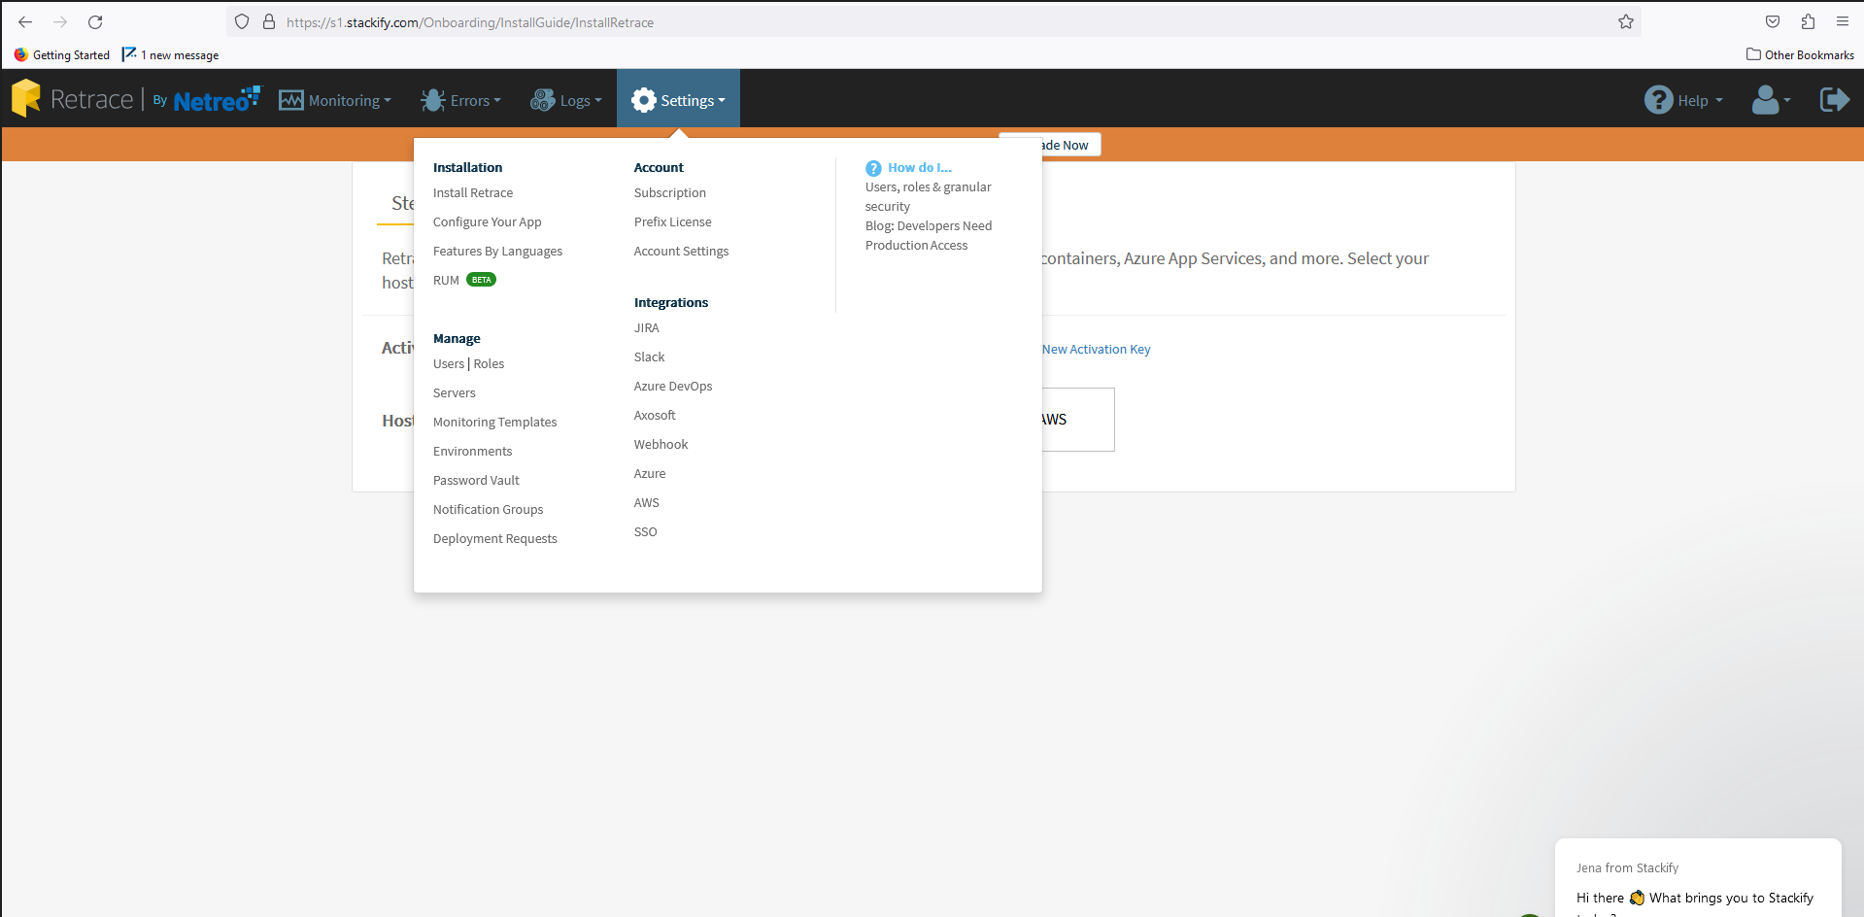Select Configure Your App menu item
1864x917 pixels.
(488, 222)
